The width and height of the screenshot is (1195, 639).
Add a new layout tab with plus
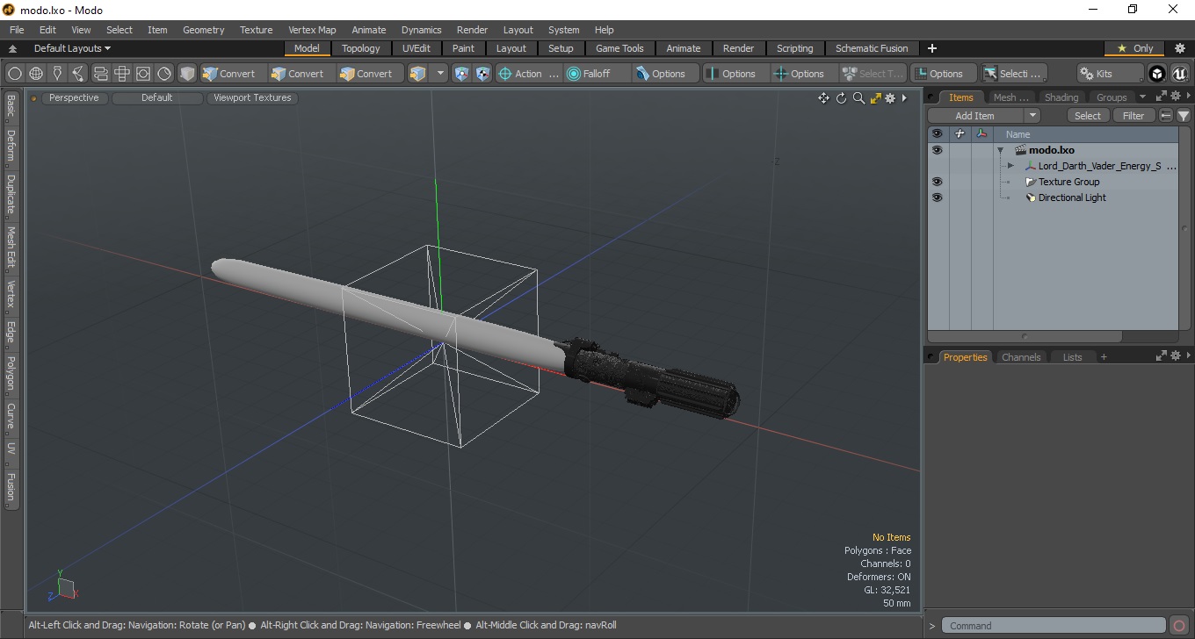coord(932,48)
